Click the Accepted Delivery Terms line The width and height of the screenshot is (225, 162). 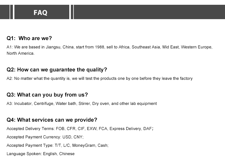[x=80, y=129]
